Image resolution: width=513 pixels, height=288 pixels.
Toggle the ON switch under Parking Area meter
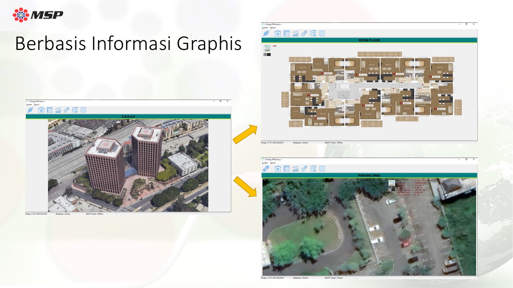click(392, 190)
